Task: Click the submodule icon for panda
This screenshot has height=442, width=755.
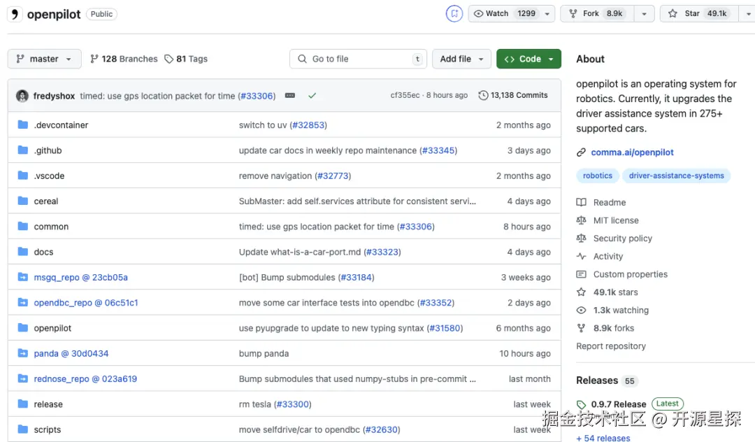Action: [22, 353]
